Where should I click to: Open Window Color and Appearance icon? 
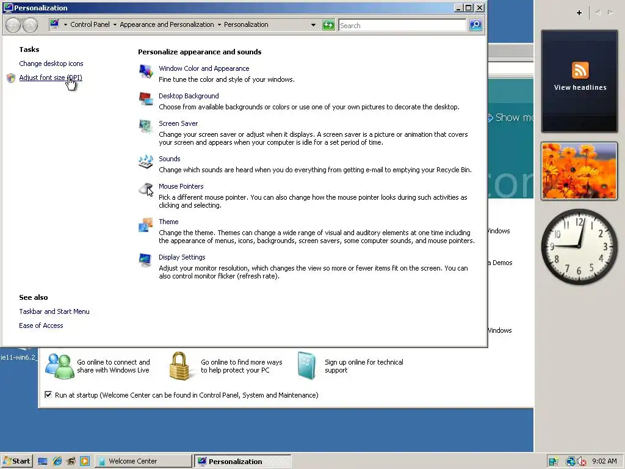pos(146,72)
